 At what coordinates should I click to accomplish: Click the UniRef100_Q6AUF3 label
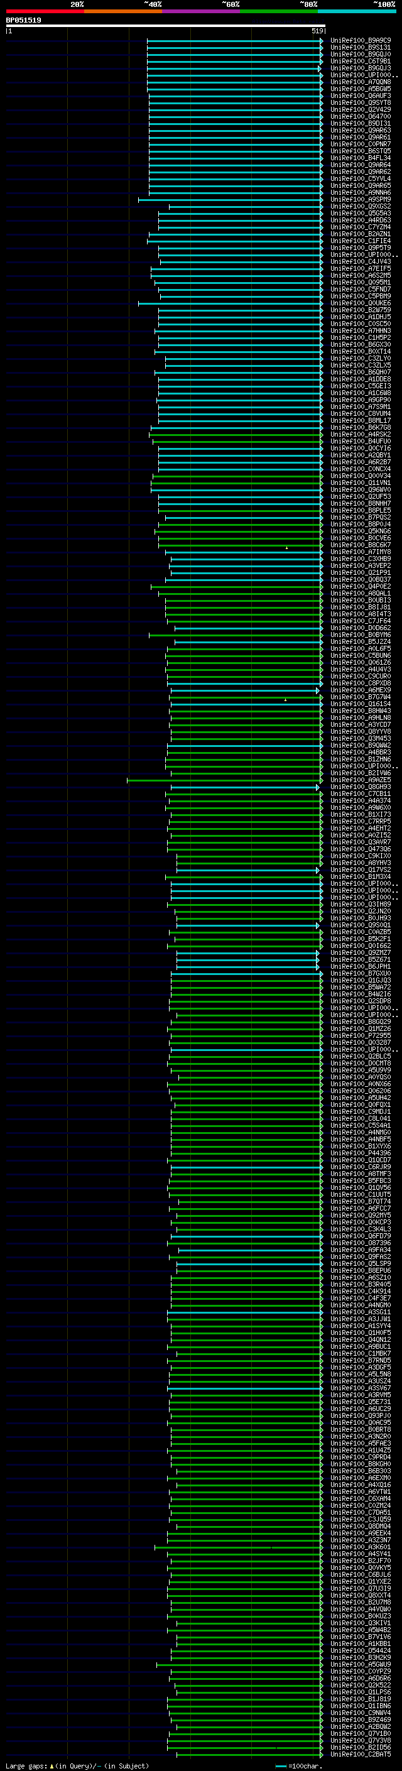361,95
